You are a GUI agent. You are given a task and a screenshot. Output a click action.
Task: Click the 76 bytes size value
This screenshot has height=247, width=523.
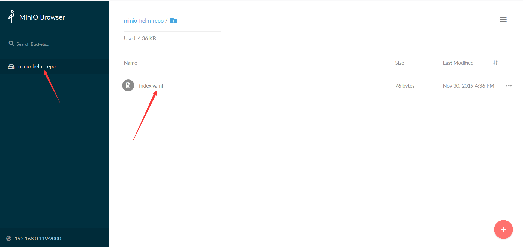tap(405, 86)
